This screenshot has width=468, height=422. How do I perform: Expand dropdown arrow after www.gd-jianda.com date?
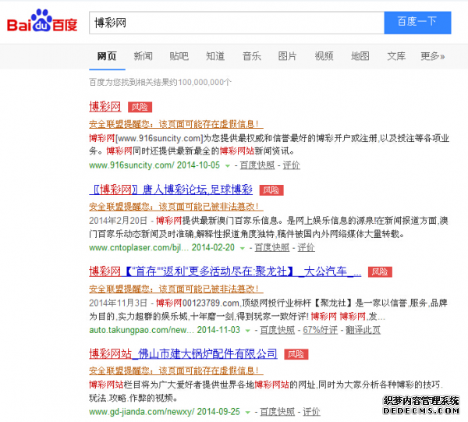(x=248, y=412)
